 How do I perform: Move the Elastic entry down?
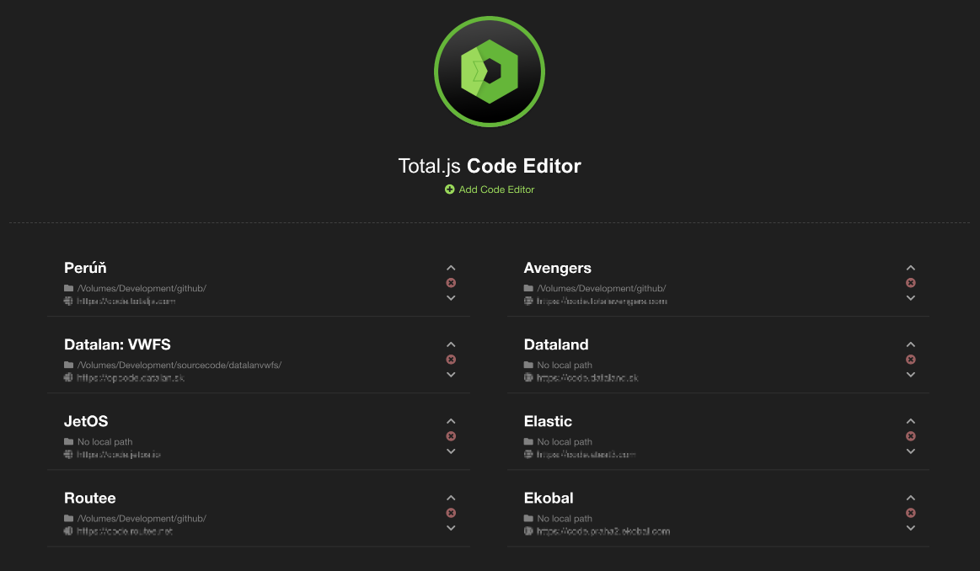pos(911,451)
